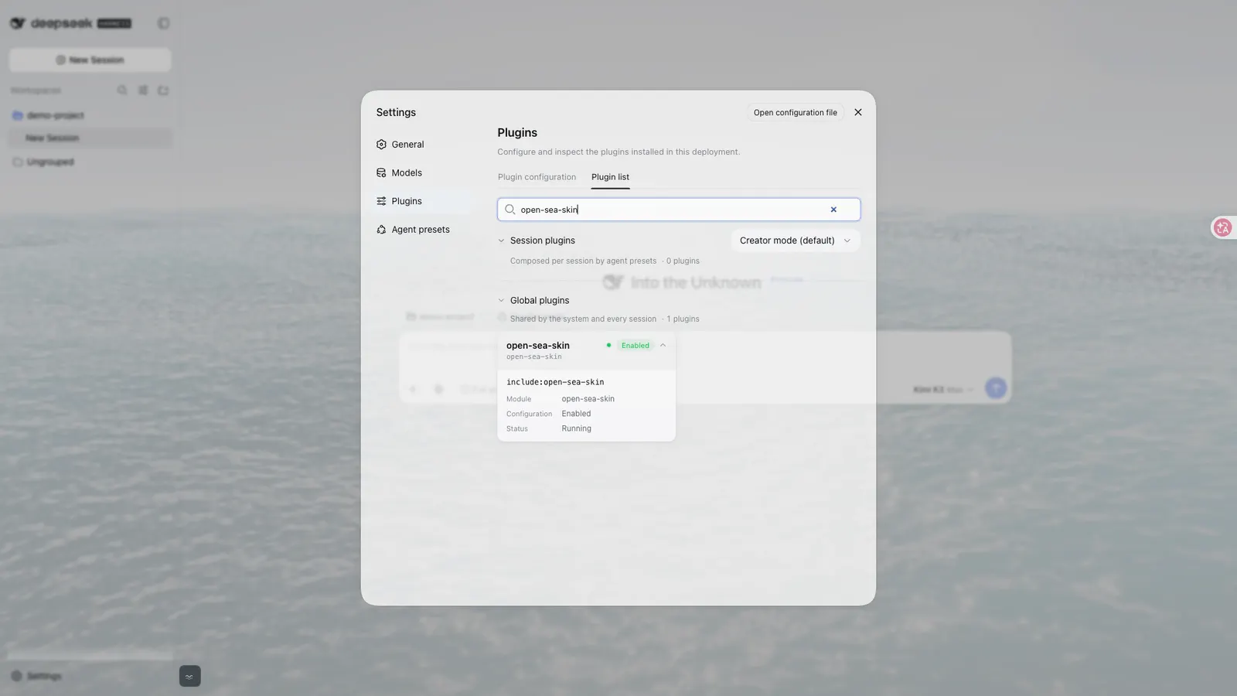
Task: Click the search magnifier icon
Action: tap(510, 210)
